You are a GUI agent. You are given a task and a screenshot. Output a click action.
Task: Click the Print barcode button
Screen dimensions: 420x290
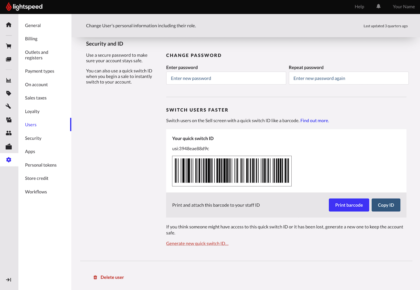pyautogui.click(x=349, y=205)
